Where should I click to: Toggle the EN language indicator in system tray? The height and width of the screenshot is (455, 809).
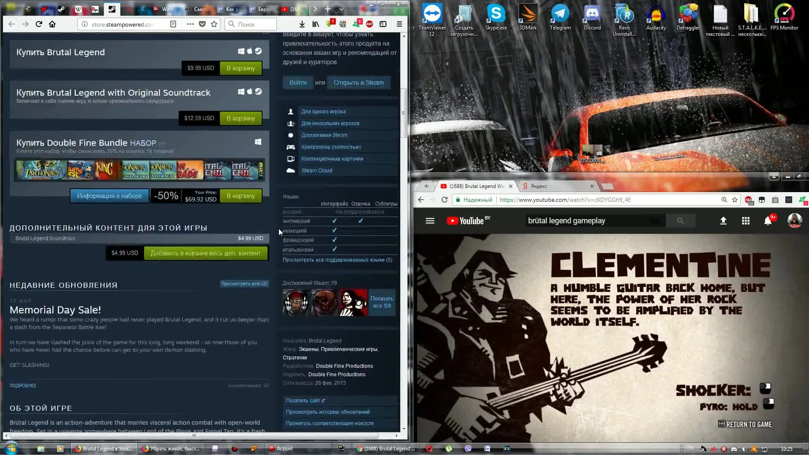tap(690, 448)
